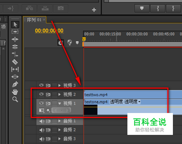Image resolution: width=182 pixels, height=144 pixels.
Task: Switch to the 序列 01 tab
Action: (x=34, y=20)
